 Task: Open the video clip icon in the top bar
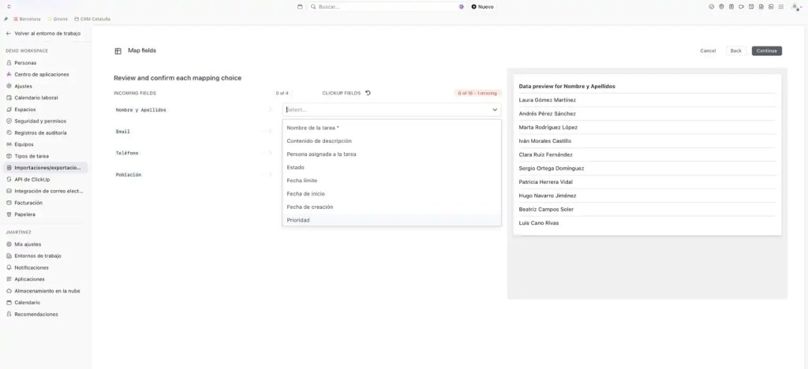(741, 6)
